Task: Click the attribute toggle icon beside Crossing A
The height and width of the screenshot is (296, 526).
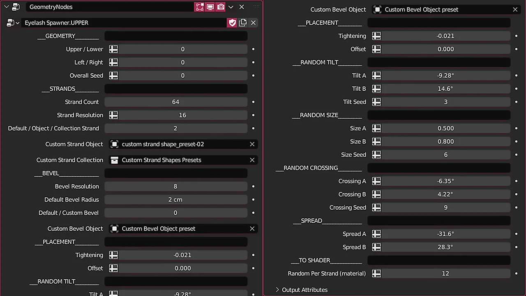Action: tap(376, 181)
